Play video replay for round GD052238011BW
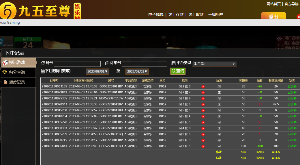 tap(203, 99)
